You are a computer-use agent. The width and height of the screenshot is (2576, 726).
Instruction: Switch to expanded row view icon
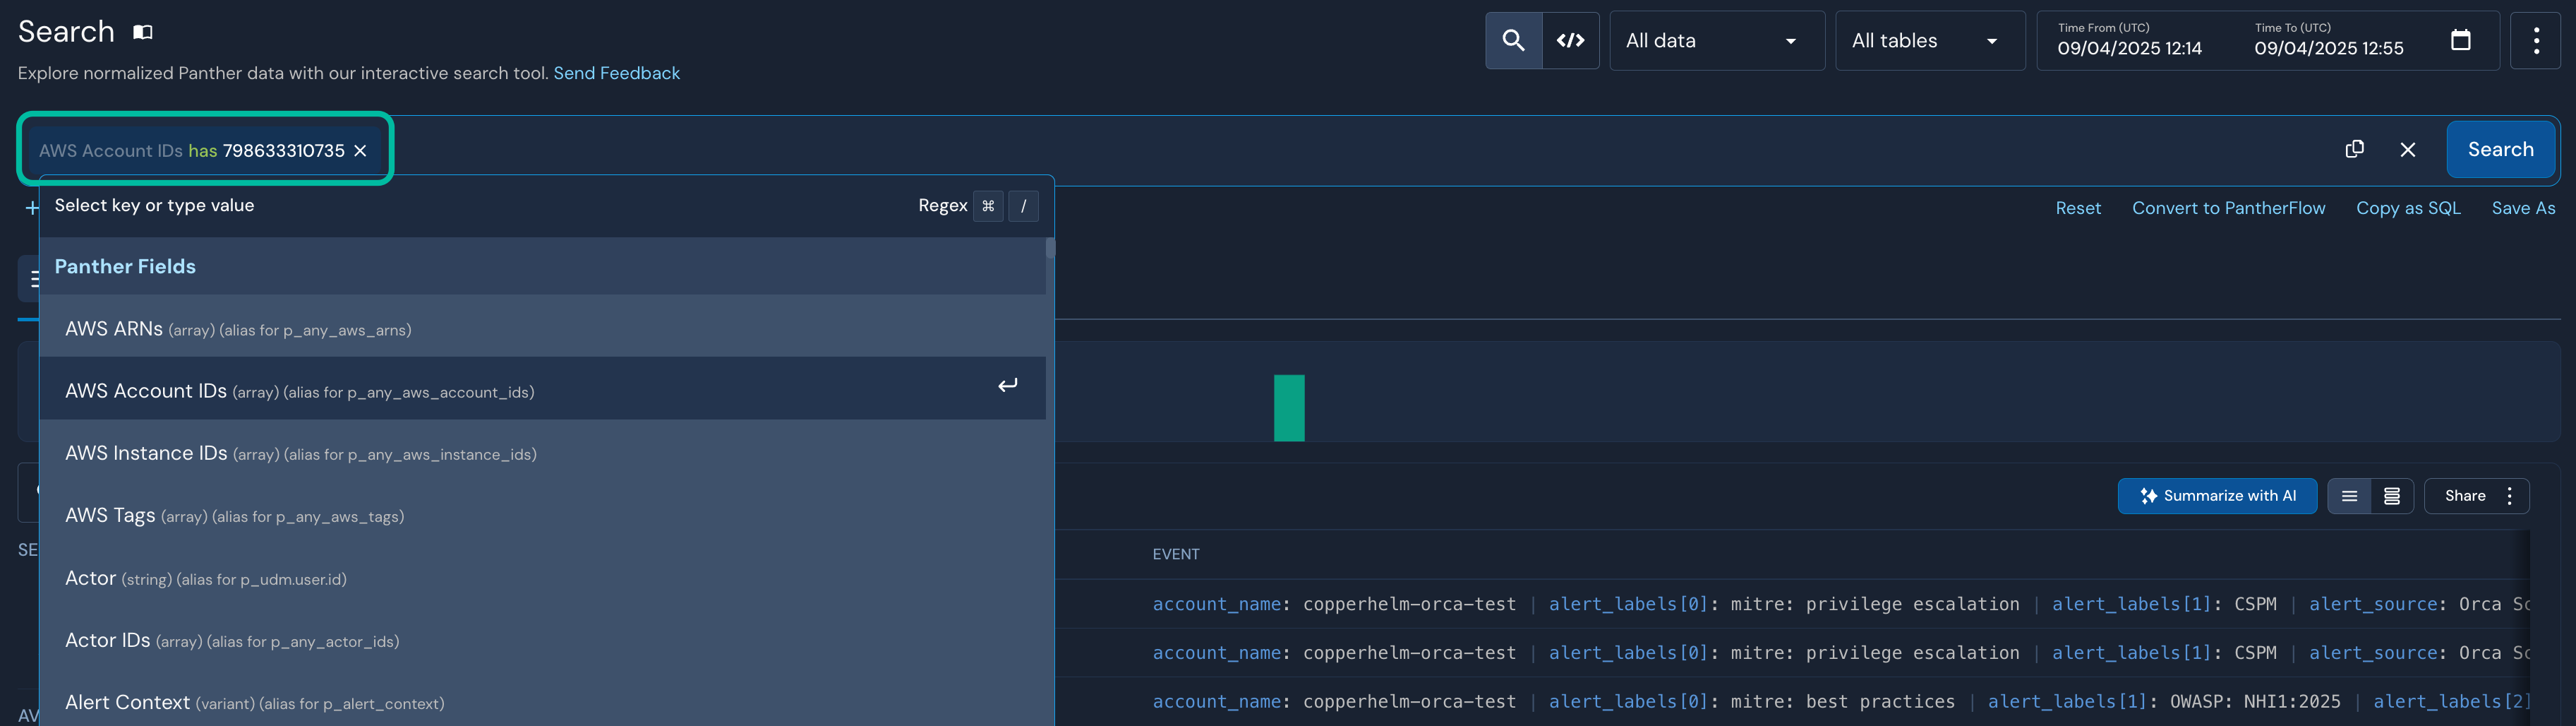click(x=2392, y=496)
